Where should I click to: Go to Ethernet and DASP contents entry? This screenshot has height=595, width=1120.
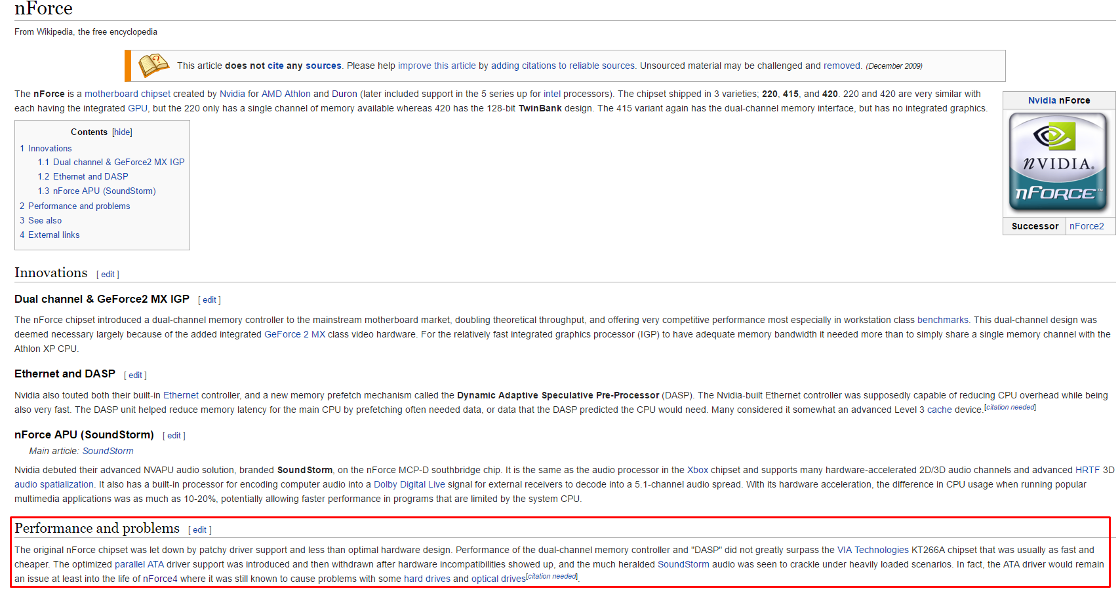click(x=83, y=177)
